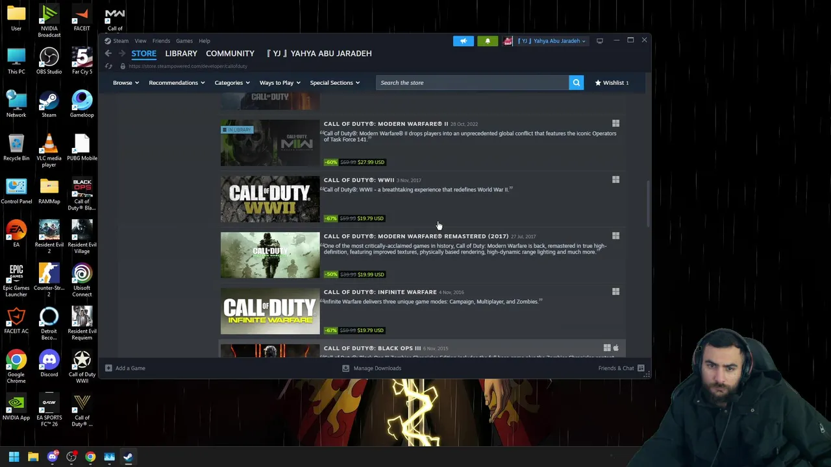Viewport: 831px width, 467px height.
Task: Select the NVIDIA App desktop icon
Action: pyautogui.click(x=16, y=407)
